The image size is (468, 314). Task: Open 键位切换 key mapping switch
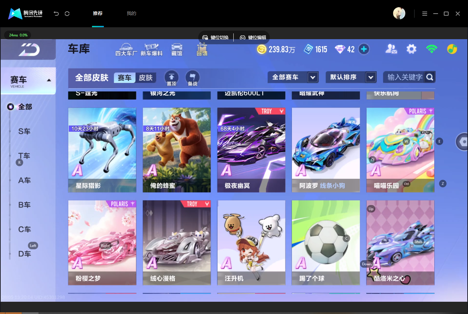click(216, 37)
